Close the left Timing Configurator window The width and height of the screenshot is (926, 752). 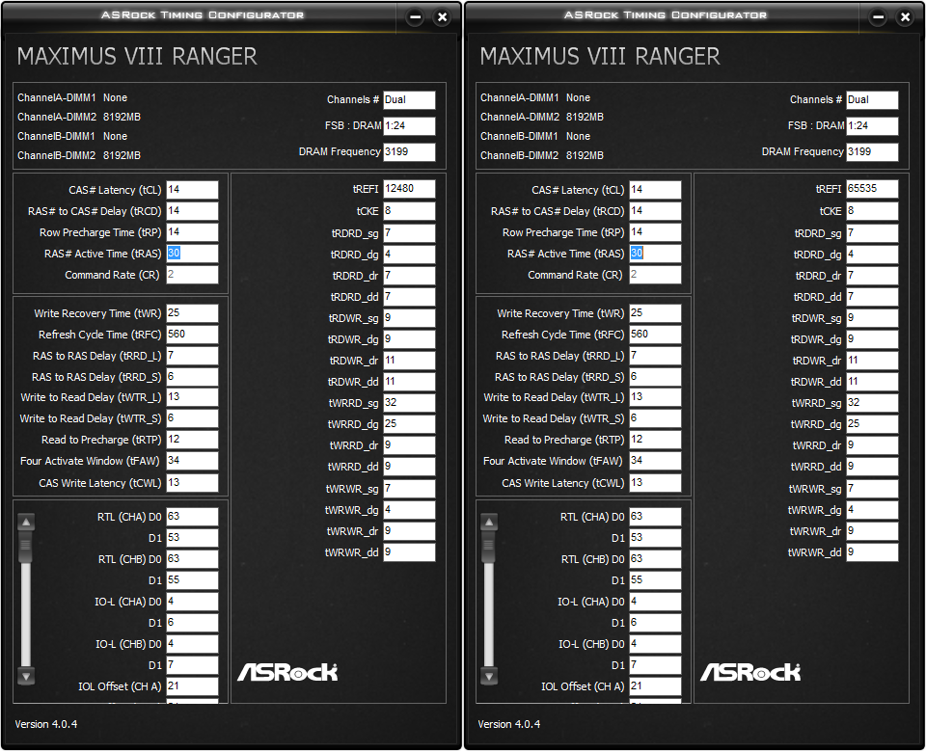pyautogui.click(x=442, y=17)
